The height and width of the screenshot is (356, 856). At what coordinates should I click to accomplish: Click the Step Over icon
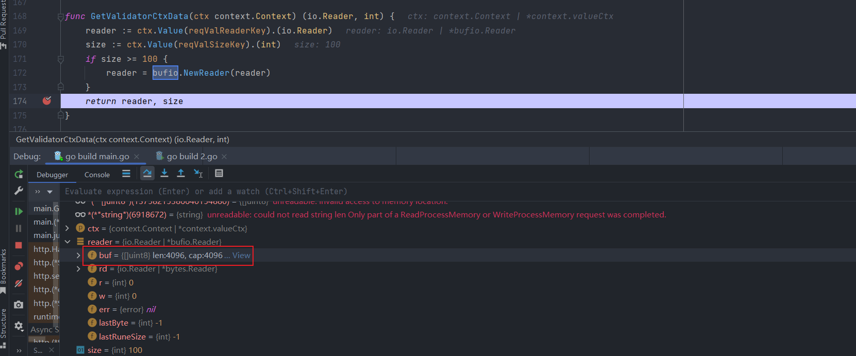point(147,174)
